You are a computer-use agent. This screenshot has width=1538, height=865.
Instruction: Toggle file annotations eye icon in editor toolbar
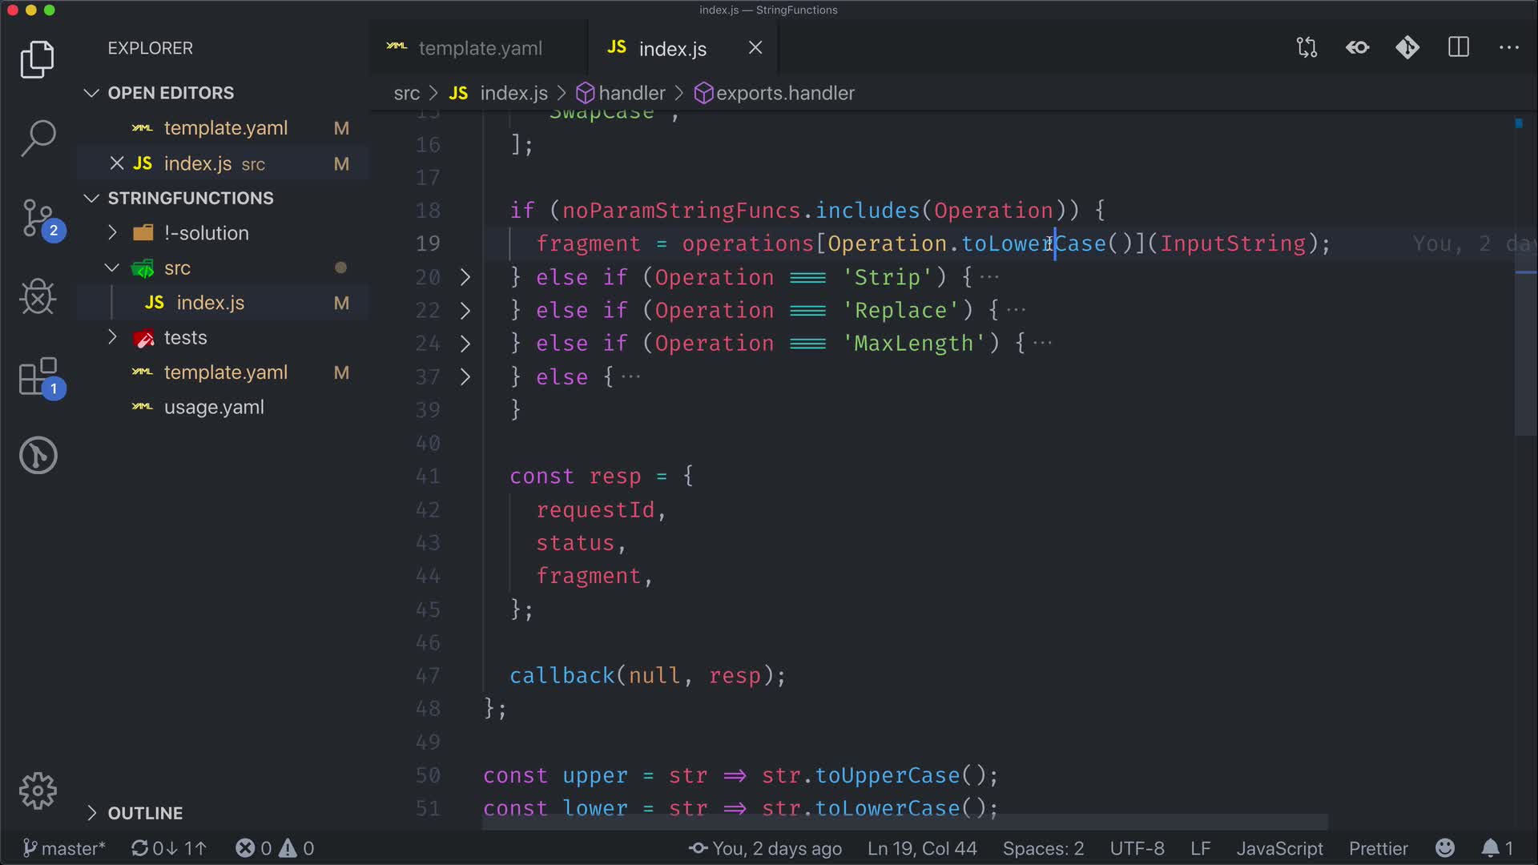[x=1358, y=48]
